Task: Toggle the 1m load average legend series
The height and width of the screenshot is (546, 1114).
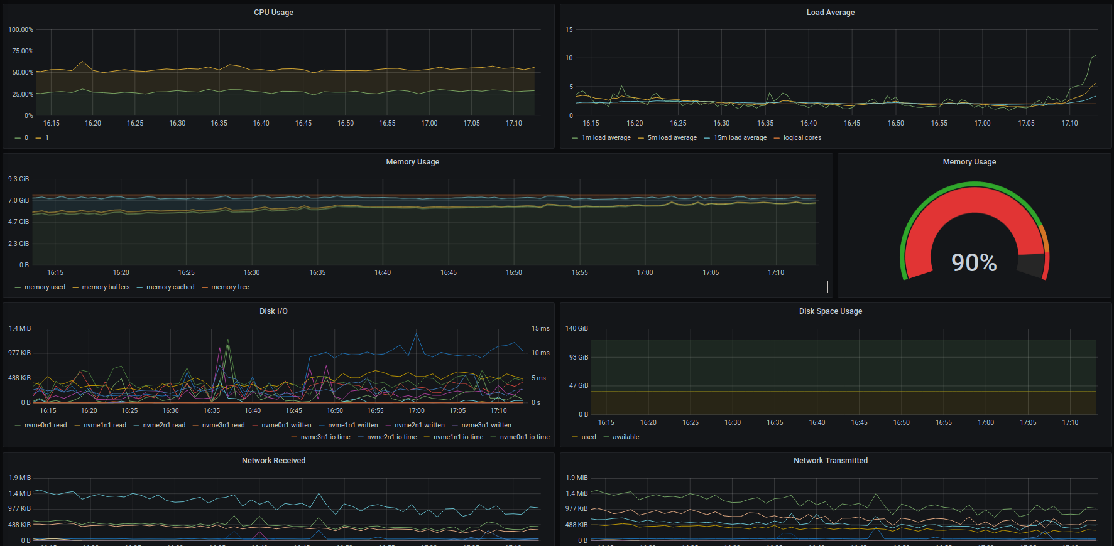Action: pos(606,138)
